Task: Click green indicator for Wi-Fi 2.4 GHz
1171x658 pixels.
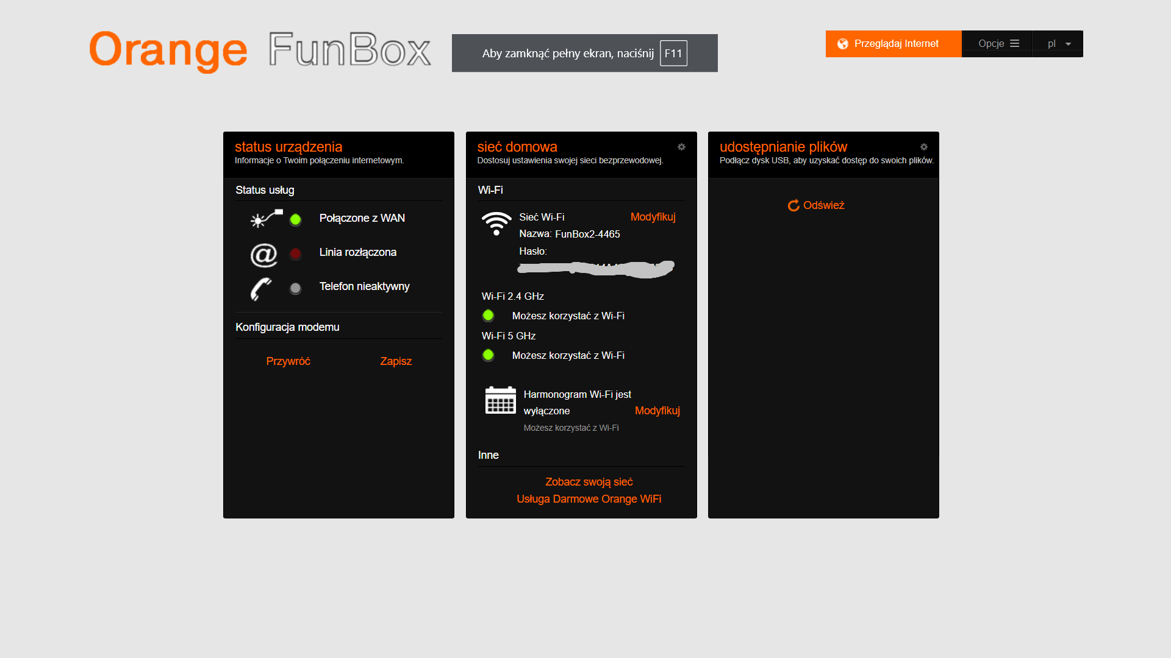Action: [488, 316]
